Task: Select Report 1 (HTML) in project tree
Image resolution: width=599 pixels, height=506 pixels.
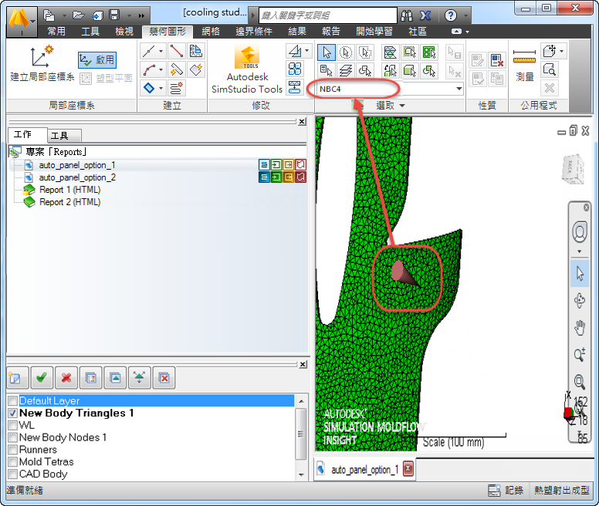Action: tap(70, 190)
